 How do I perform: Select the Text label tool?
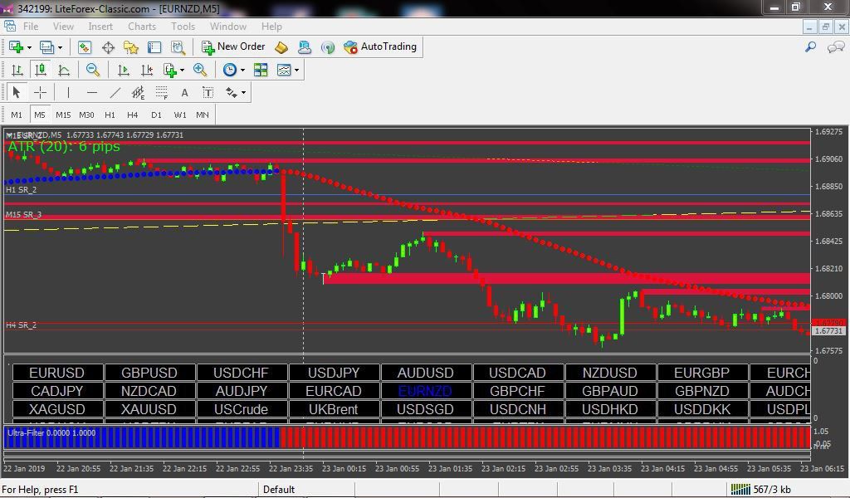pyautogui.click(x=208, y=93)
